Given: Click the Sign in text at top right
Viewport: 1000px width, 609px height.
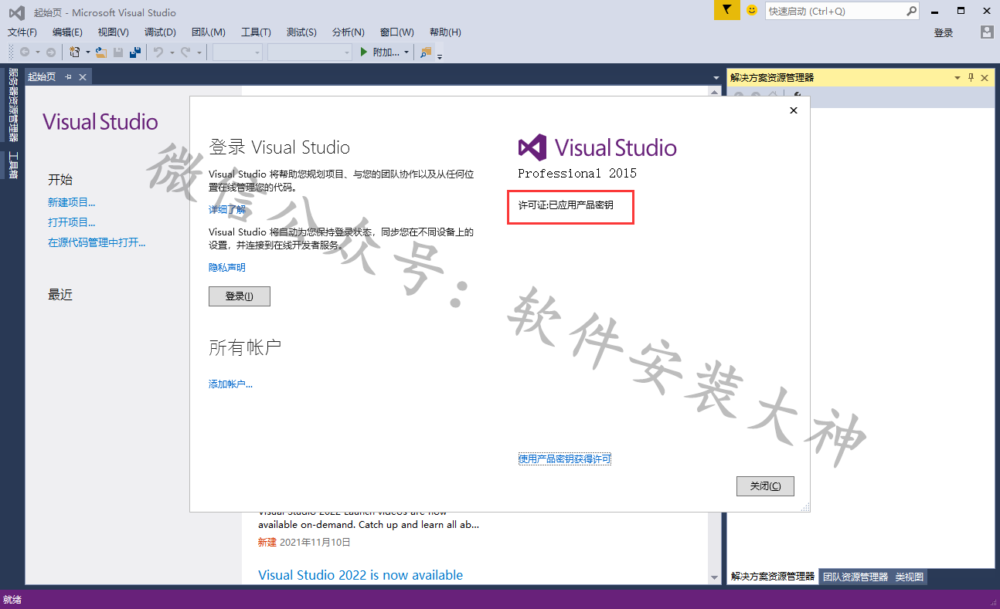Looking at the screenshot, I should (x=944, y=32).
